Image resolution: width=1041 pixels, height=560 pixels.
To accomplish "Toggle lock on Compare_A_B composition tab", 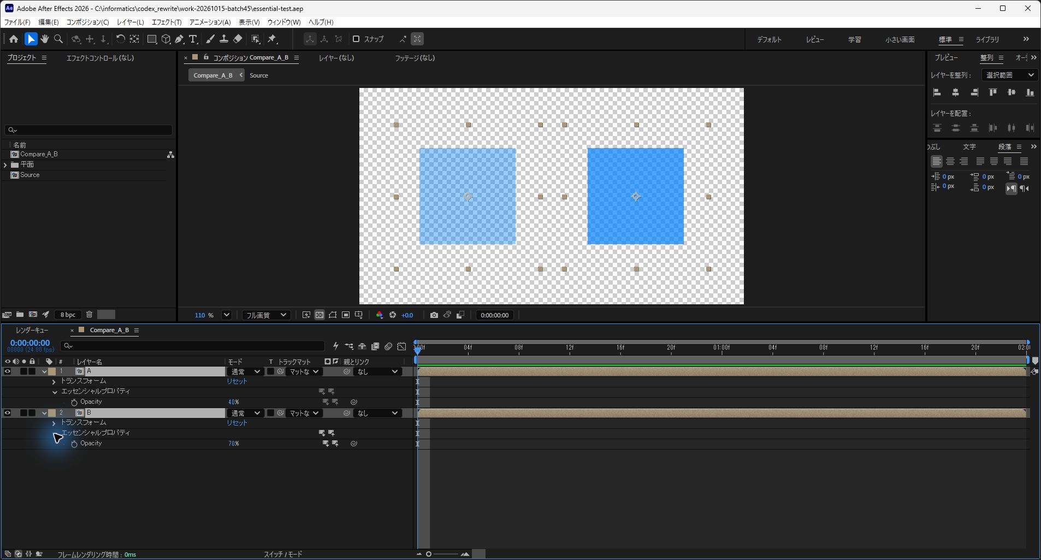I will pos(206,57).
